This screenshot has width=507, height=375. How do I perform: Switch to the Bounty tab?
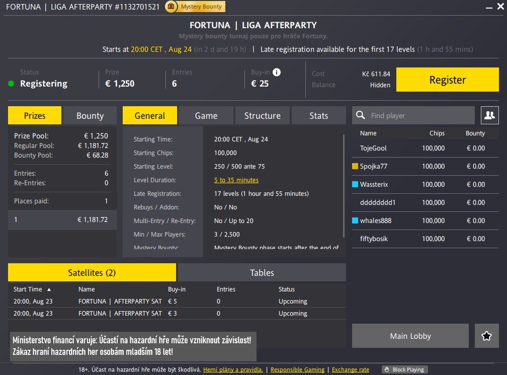(x=90, y=116)
